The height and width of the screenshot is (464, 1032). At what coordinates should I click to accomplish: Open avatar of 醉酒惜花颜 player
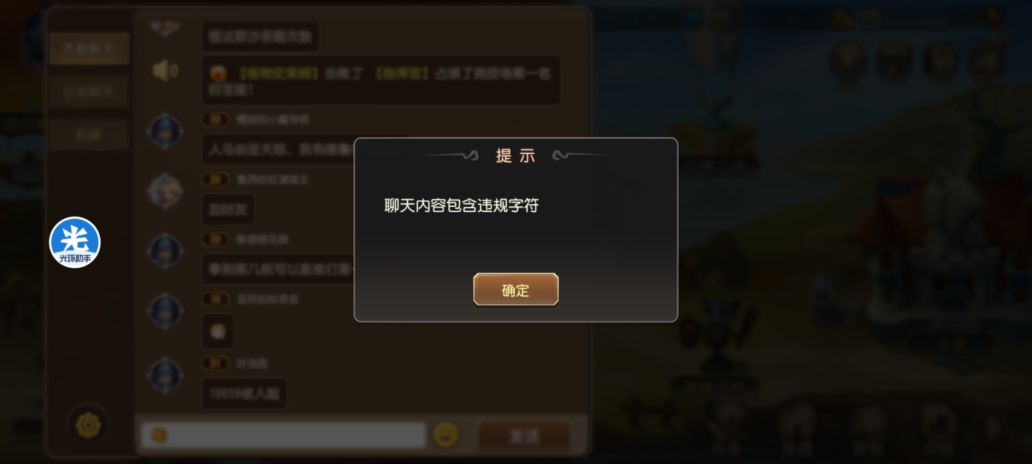[x=166, y=251]
